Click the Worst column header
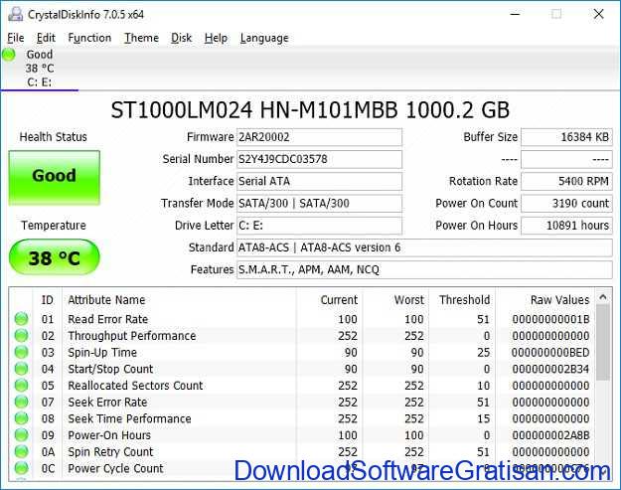This screenshot has width=621, height=490. pyautogui.click(x=409, y=300)
